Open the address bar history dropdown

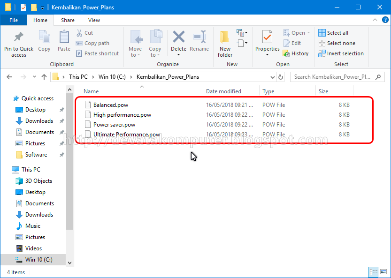click(273, 77)
